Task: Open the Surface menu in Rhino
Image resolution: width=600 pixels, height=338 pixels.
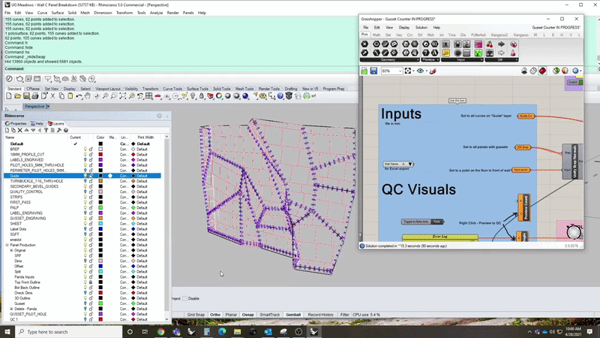Action: [x=58, y=13]
